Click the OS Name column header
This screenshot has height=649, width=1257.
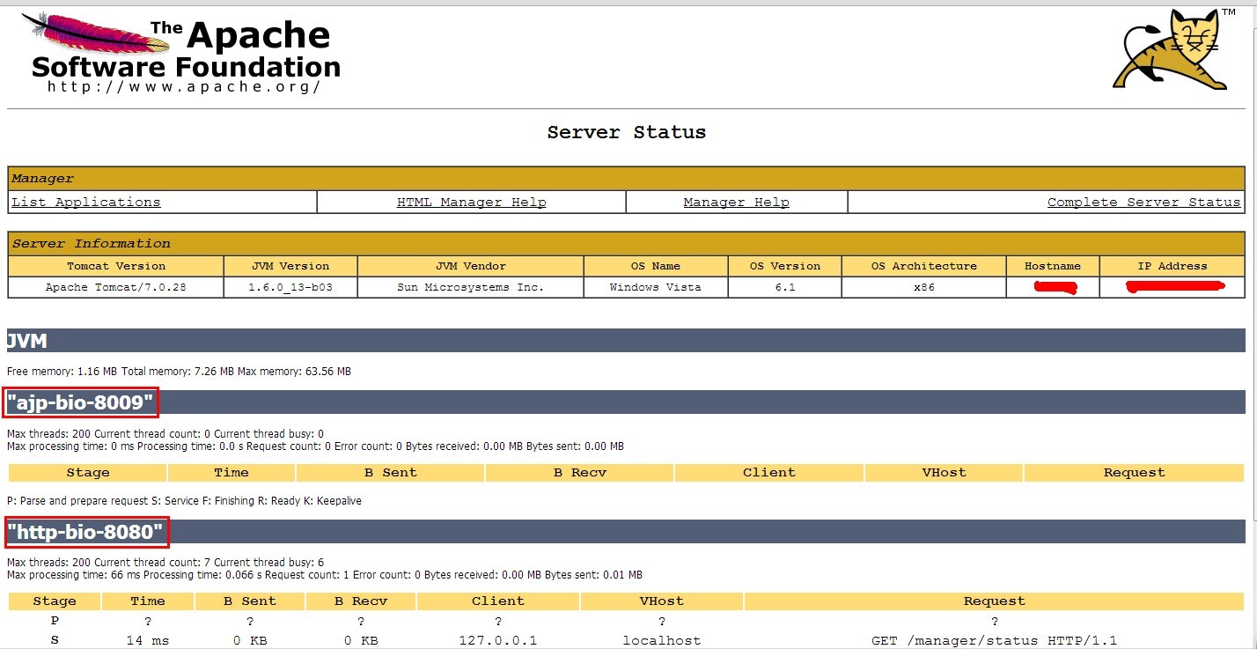click(x=656, y=266)
